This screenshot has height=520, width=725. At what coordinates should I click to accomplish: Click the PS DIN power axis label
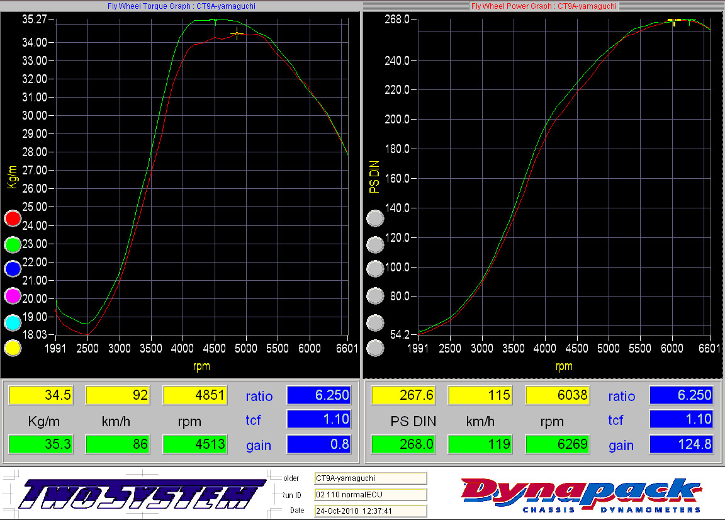click(x=374, y=177)
